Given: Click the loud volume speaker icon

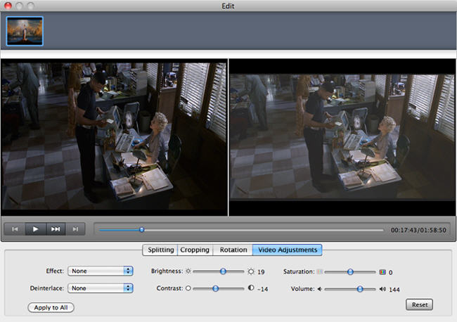Looking at the screenshot, I should [x=382, y=289].
